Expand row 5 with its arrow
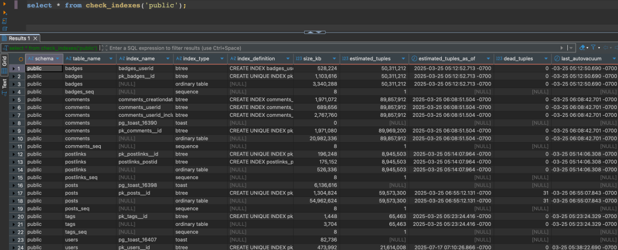This screenshot has width=618, height=250. click(x=14, y=99)
